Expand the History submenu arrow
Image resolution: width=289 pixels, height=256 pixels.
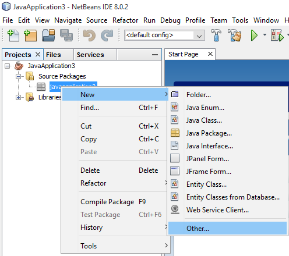click(166, 226)
